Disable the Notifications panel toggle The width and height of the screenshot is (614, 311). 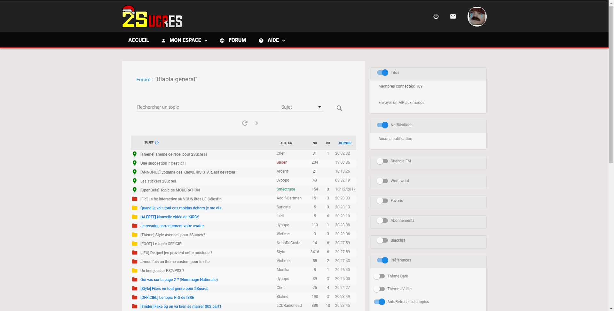click(382, 125)
